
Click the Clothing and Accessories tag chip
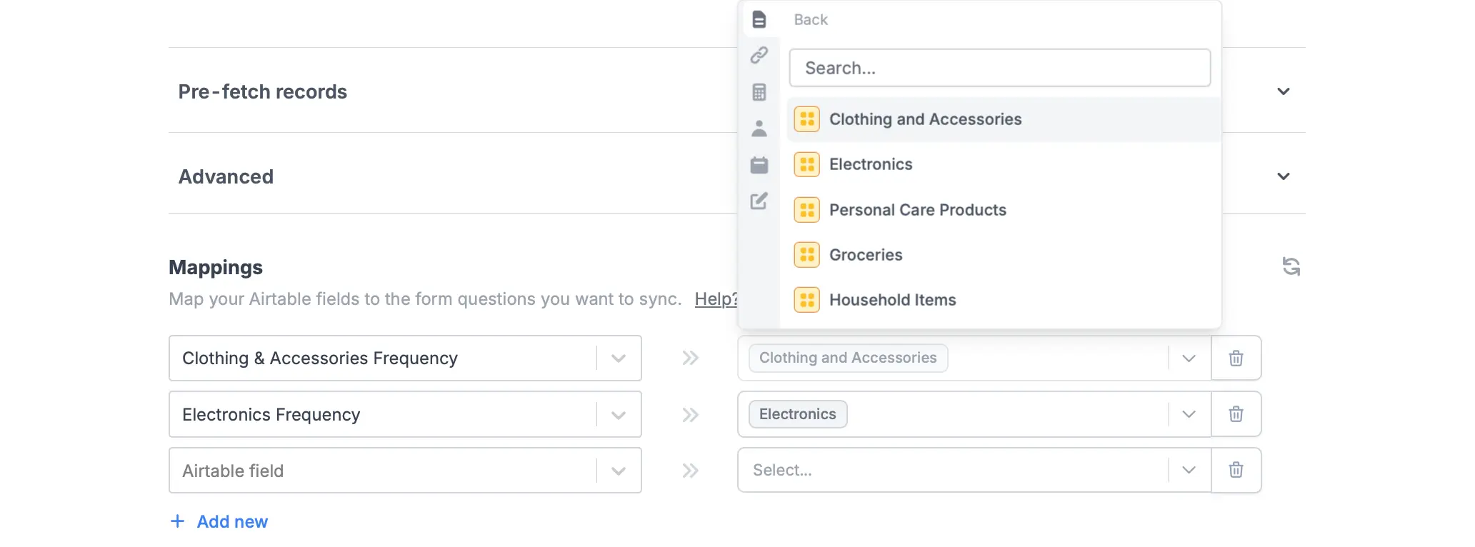848,358
